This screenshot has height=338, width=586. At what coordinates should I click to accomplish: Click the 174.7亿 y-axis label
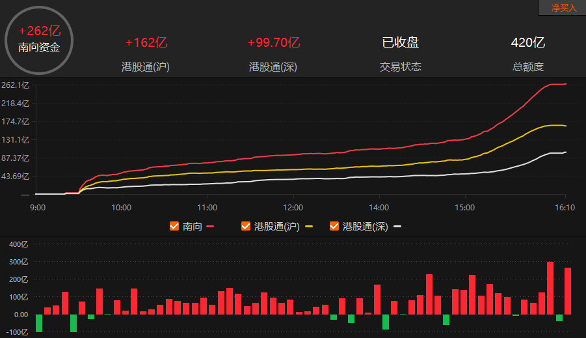(x=16, y=122)
